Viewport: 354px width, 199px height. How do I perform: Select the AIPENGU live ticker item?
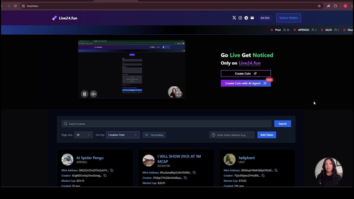point(305,30)
